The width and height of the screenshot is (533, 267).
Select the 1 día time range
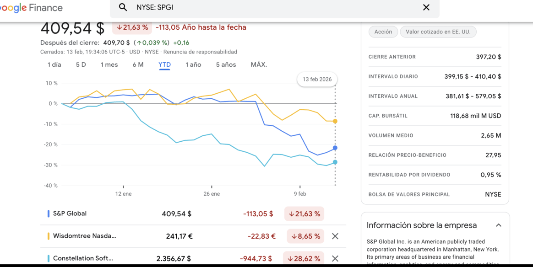click(x=54, y=64)
